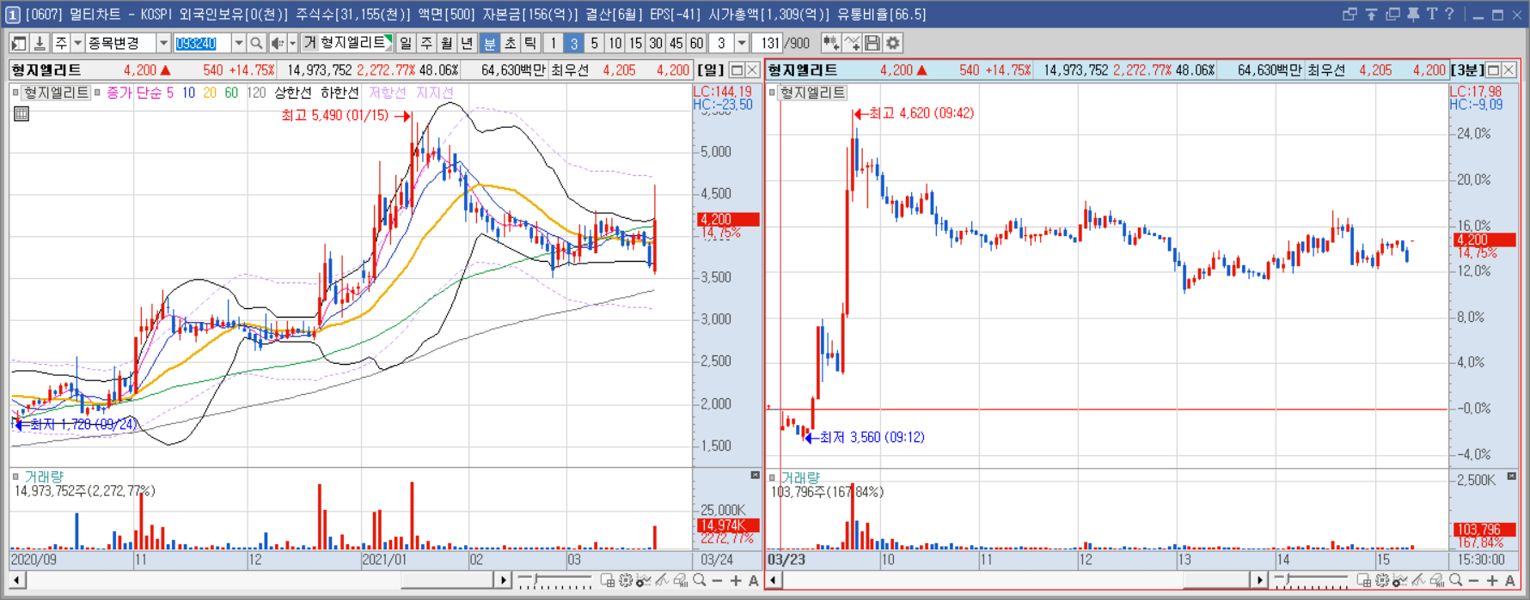This screenshot has width=1530, height=600.
Task: Click the magnifier icon under right chart
Action: tap(1455, 581)
